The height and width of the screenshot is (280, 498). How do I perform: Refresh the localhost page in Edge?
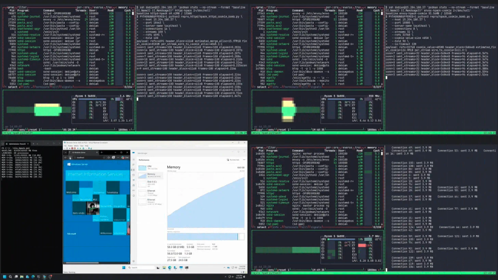71,157
